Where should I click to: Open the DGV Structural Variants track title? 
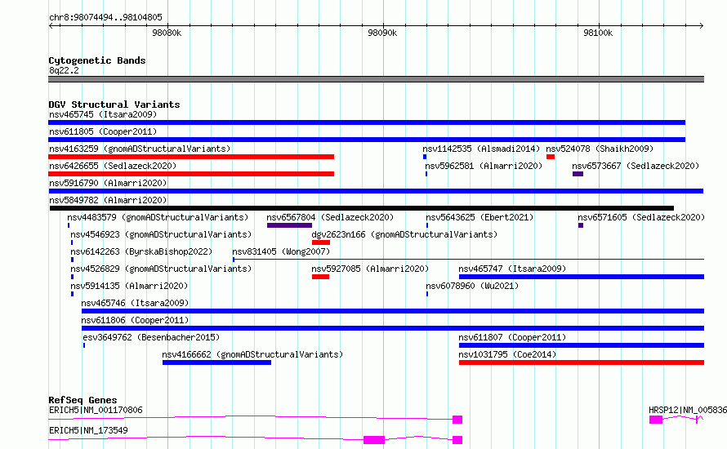click(114, 104)
